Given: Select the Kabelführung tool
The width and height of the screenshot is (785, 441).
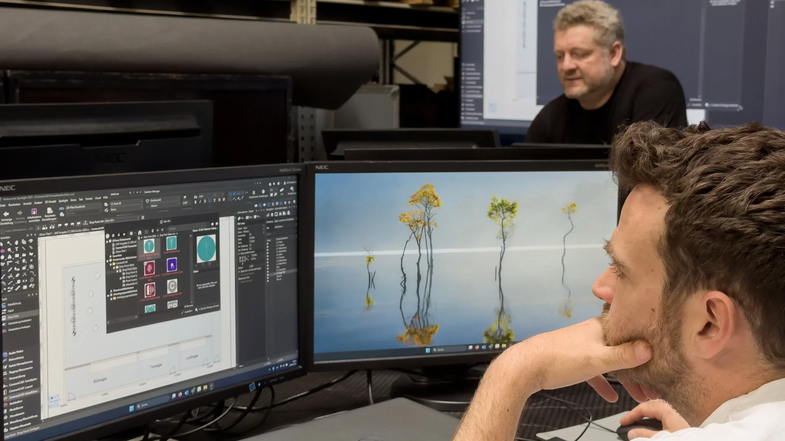Looking at the screenshot, I should (x=14, y=305).
